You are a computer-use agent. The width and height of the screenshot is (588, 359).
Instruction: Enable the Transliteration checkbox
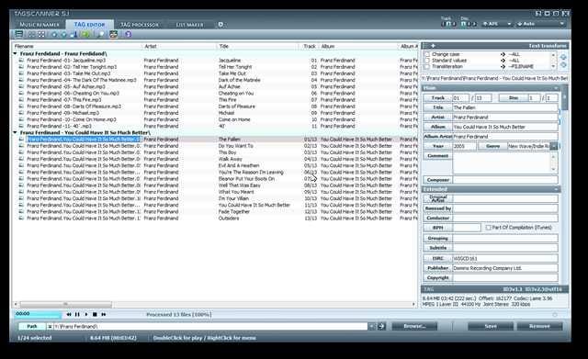point(426,66)
